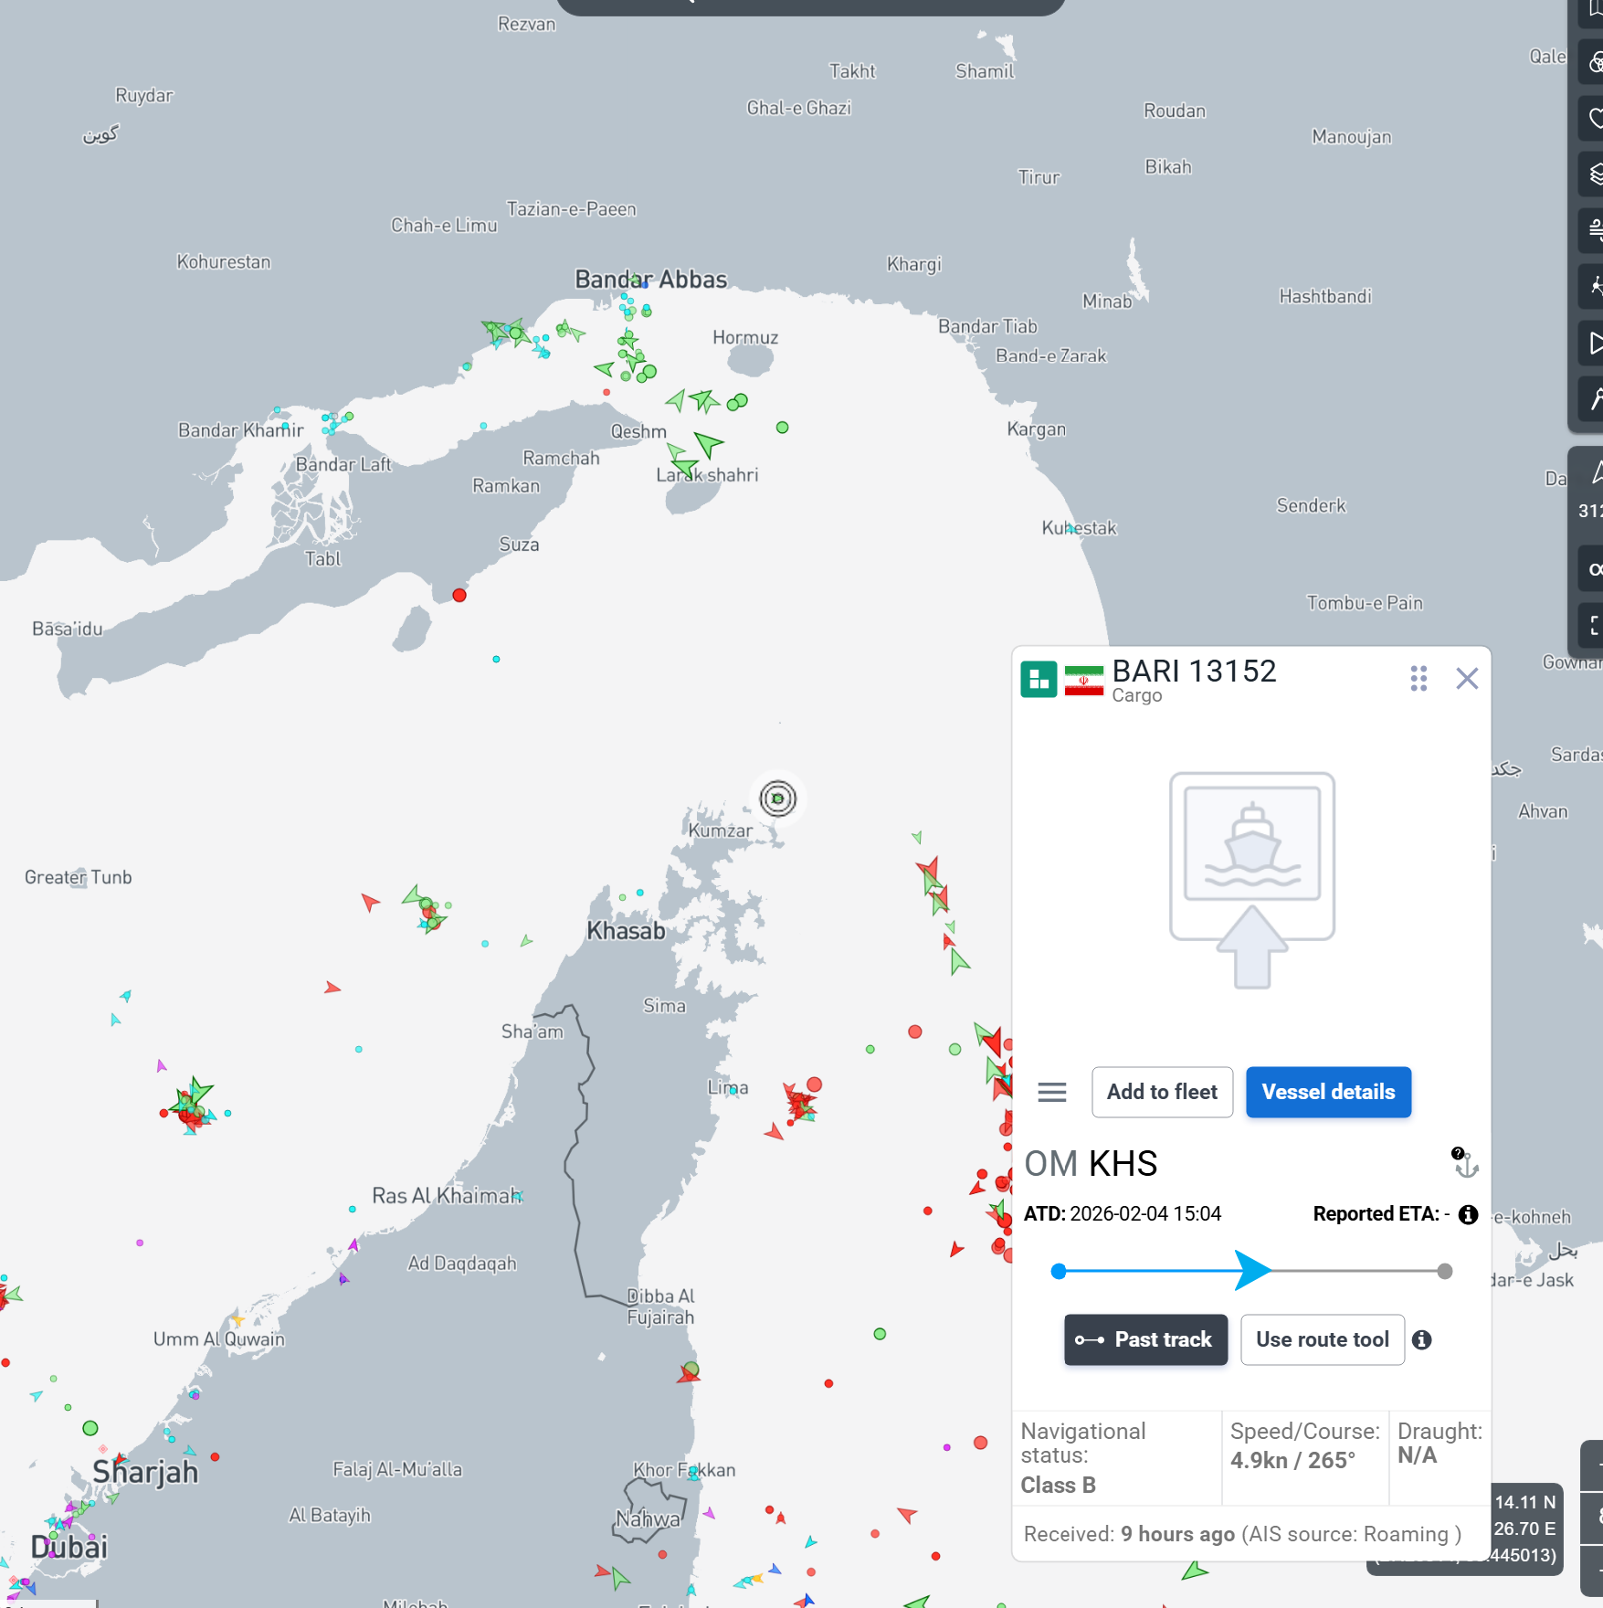Click the Kumzar map label
The image size is (1603, 1608).
(720, 830)
